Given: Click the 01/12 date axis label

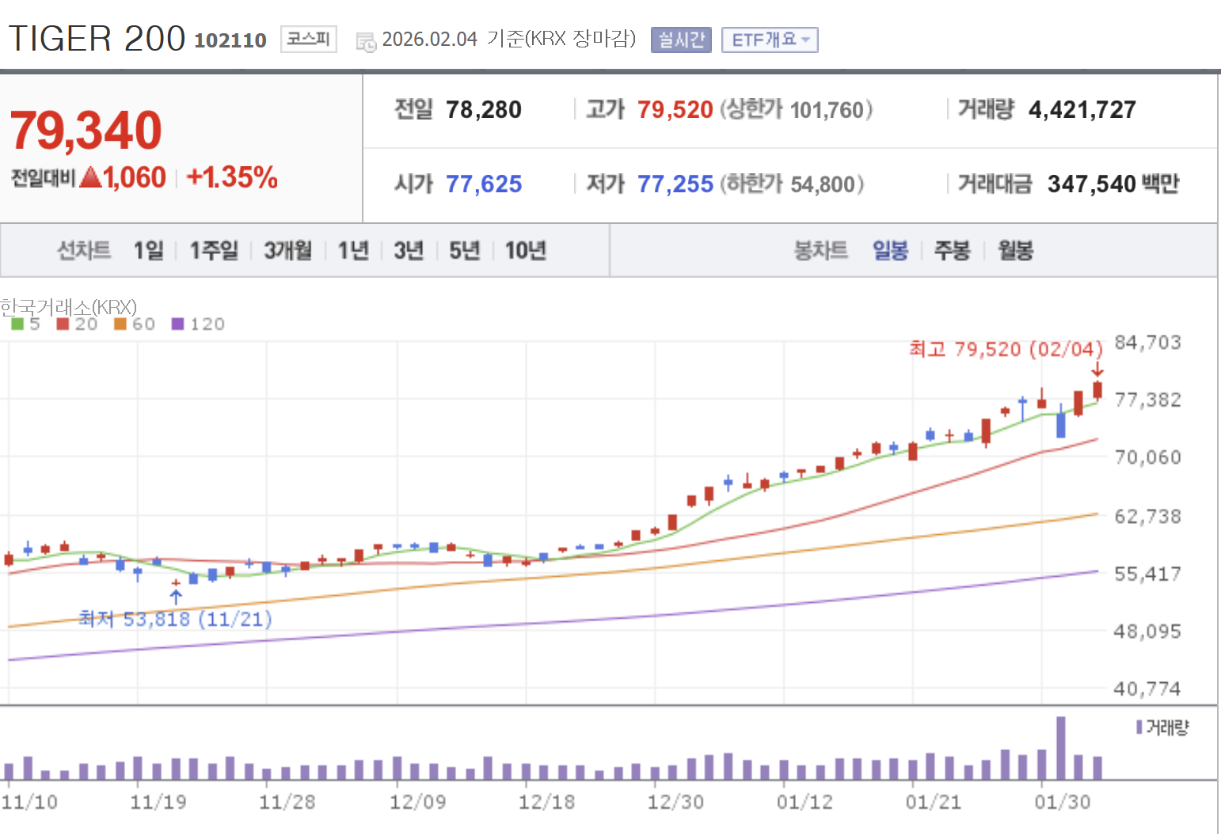Looking at the screenshot, I should pos(804,802).
